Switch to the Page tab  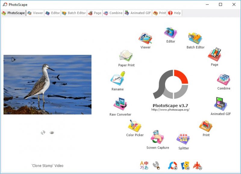coord(95,13)
